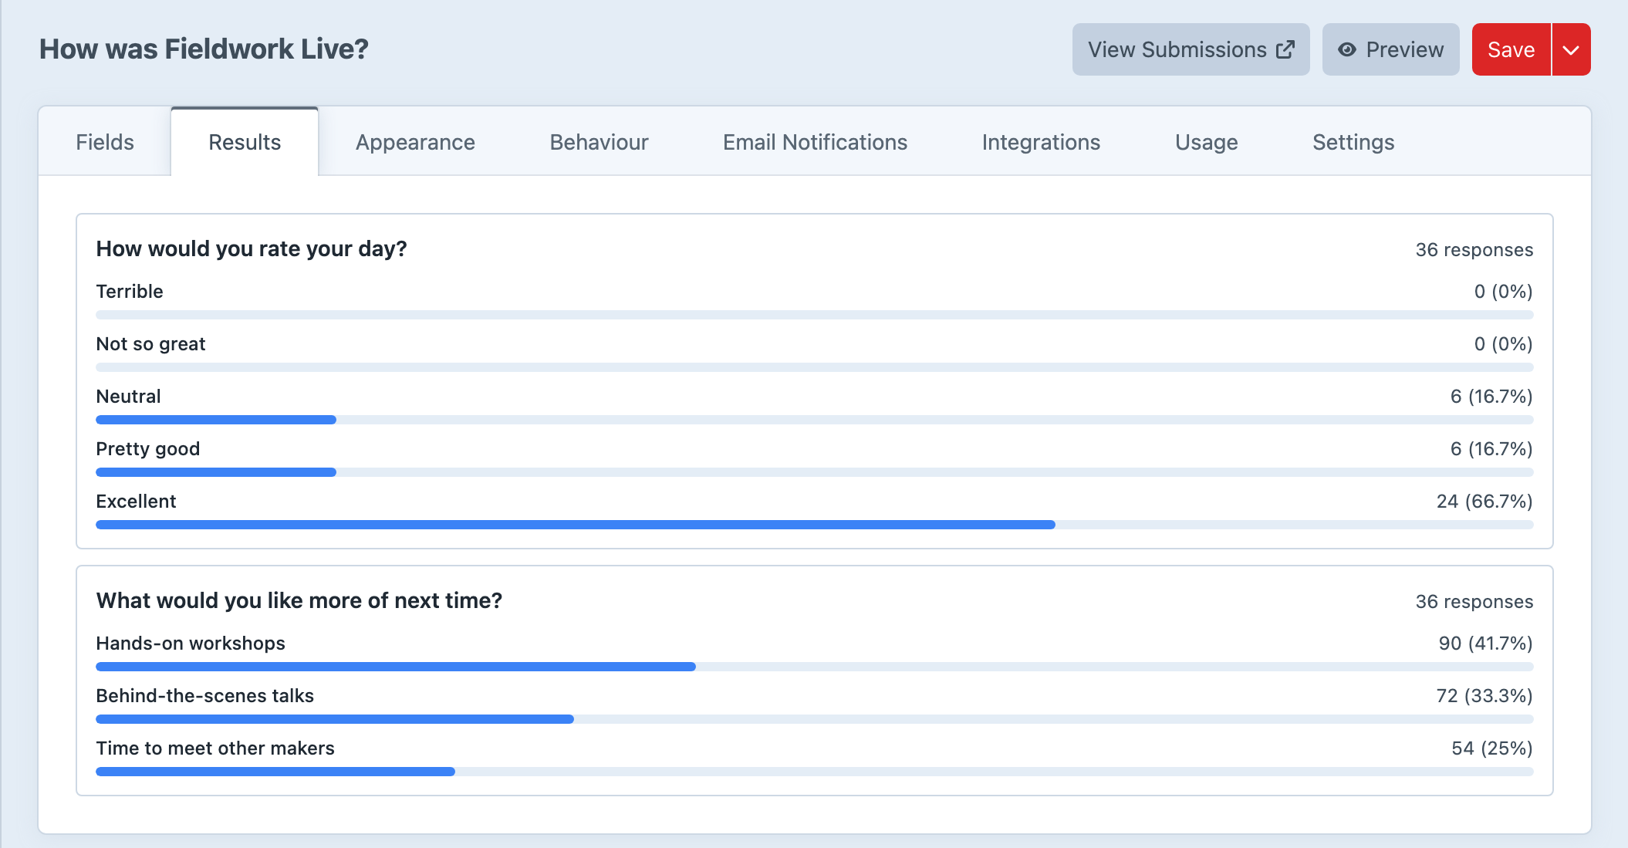Click the "Terrible" option label
Screen dimensions: 1628x848
(x=130, y=292)
